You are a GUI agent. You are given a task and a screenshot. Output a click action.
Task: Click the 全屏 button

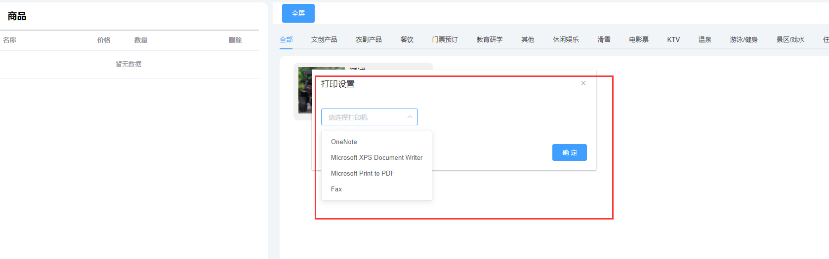298,13
